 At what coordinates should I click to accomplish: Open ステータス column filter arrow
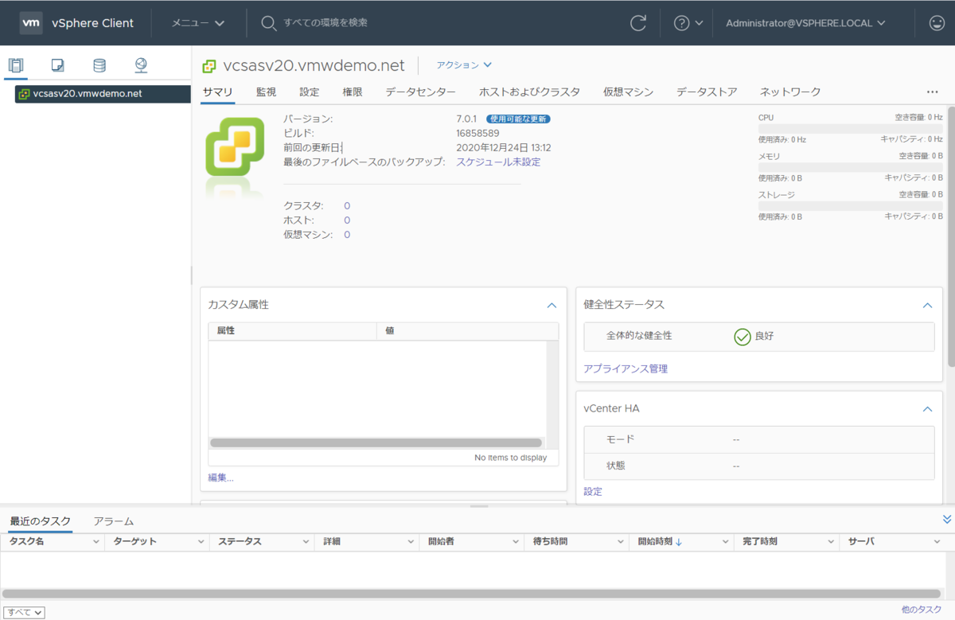306,542
